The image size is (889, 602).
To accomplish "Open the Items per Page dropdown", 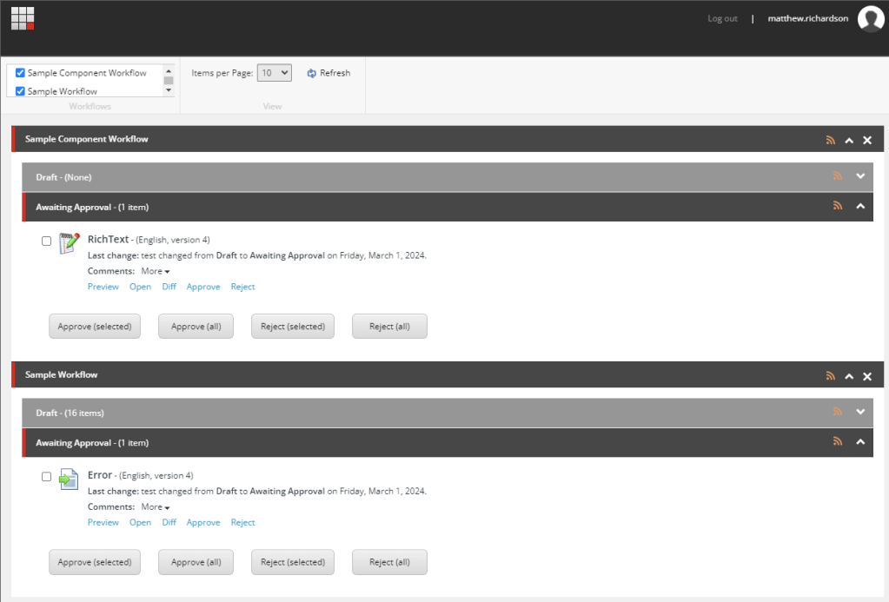I will (x=275, y=74).
